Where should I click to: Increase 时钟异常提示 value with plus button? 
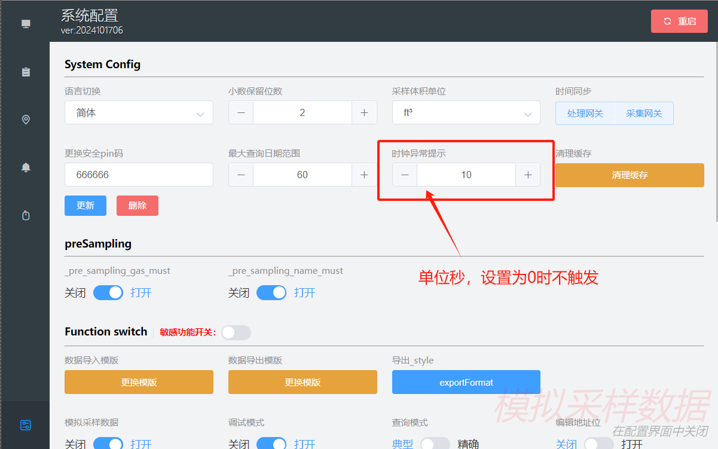click(528, 175)
